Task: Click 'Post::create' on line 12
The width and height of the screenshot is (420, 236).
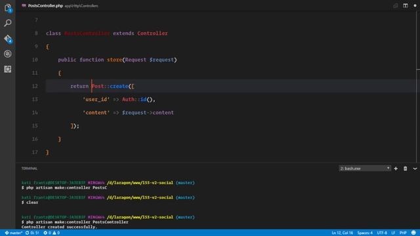Action: tap(110, 86)
